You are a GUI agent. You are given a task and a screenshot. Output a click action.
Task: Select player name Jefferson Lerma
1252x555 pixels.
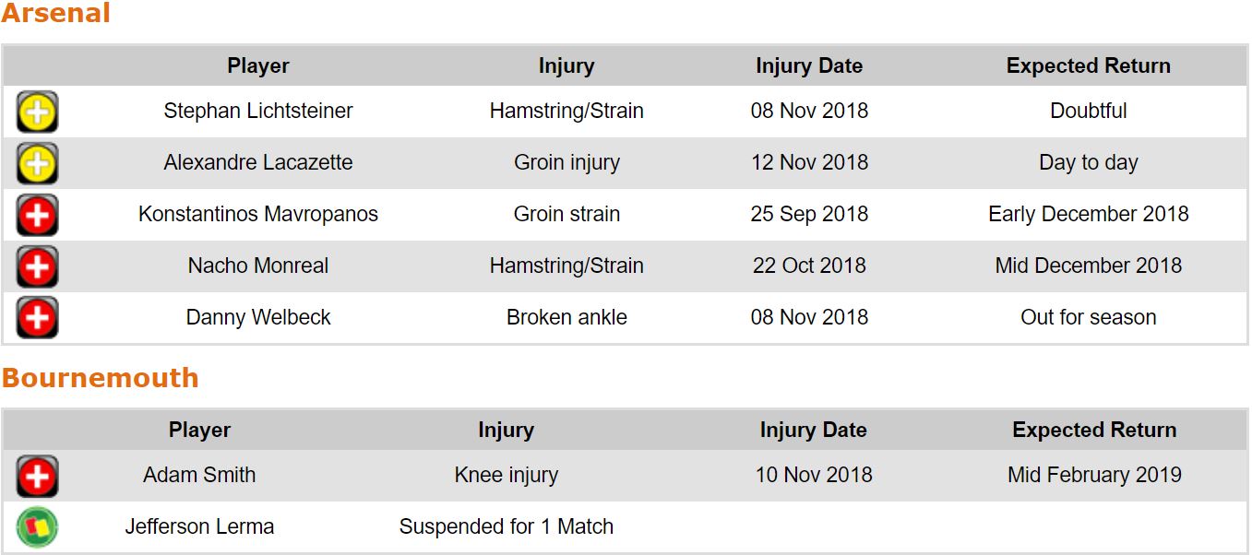click(199, 527)
